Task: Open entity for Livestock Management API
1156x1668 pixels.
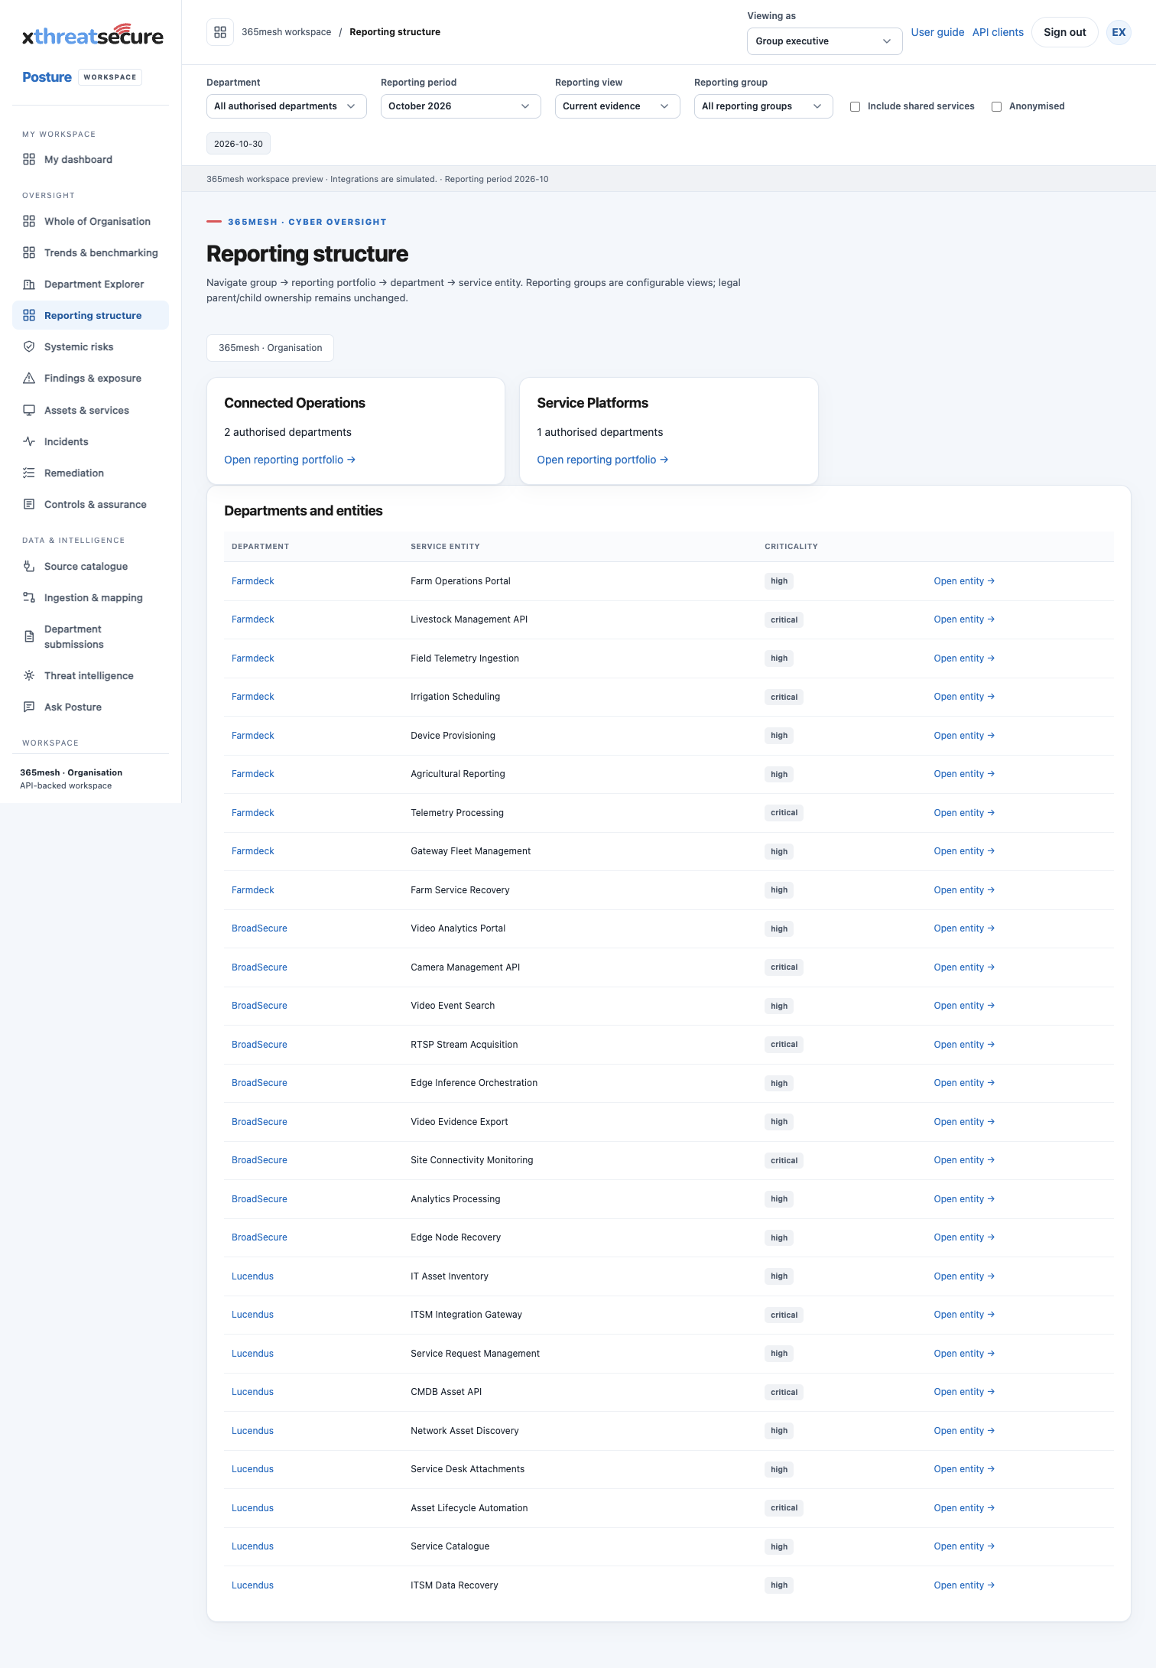Action: tap(964, 619)
